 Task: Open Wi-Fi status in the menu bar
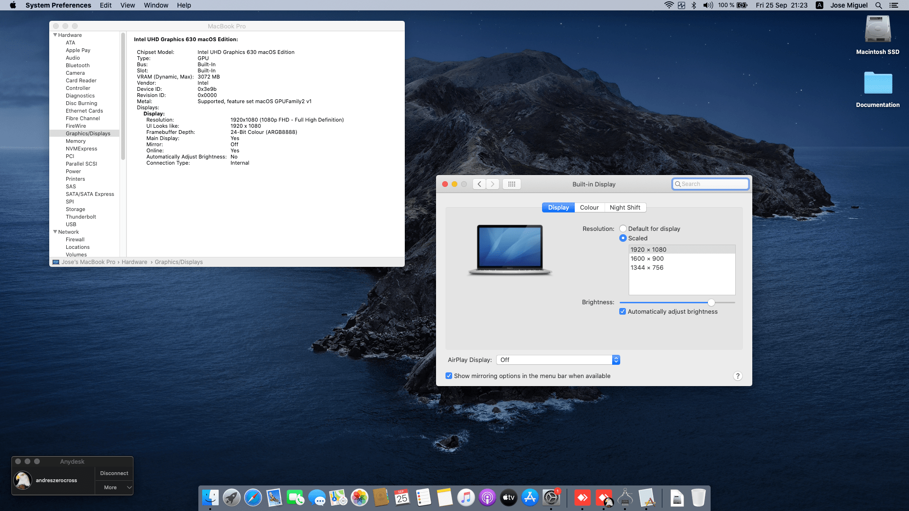tap(668, 5)
